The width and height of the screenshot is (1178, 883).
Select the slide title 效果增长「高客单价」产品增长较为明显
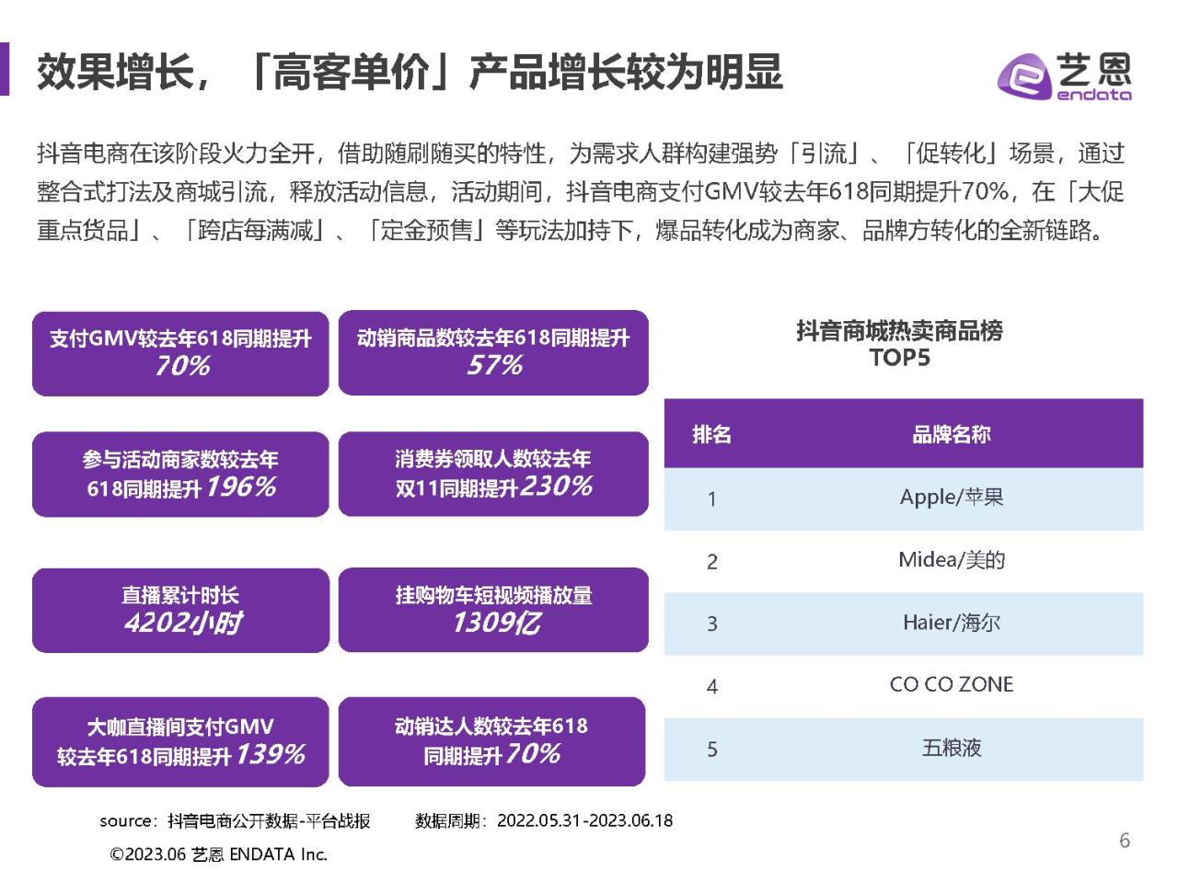(410, 72)
